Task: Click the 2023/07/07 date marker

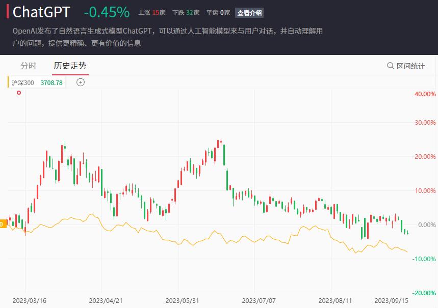Action: 259,301
